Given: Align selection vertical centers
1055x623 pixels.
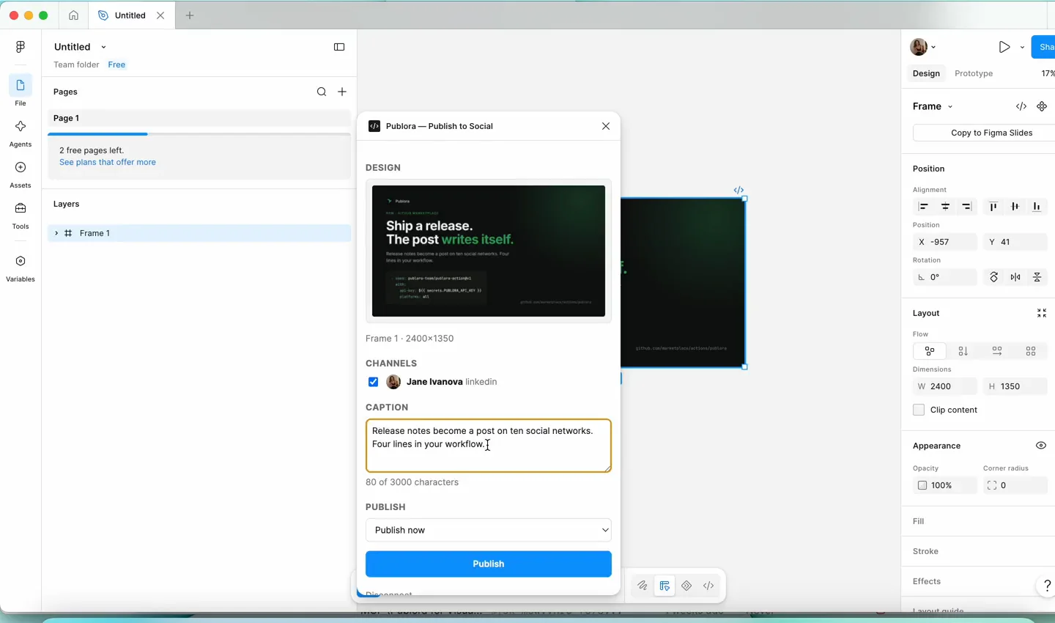Looking at the screenshot, I should point(1015,207).
